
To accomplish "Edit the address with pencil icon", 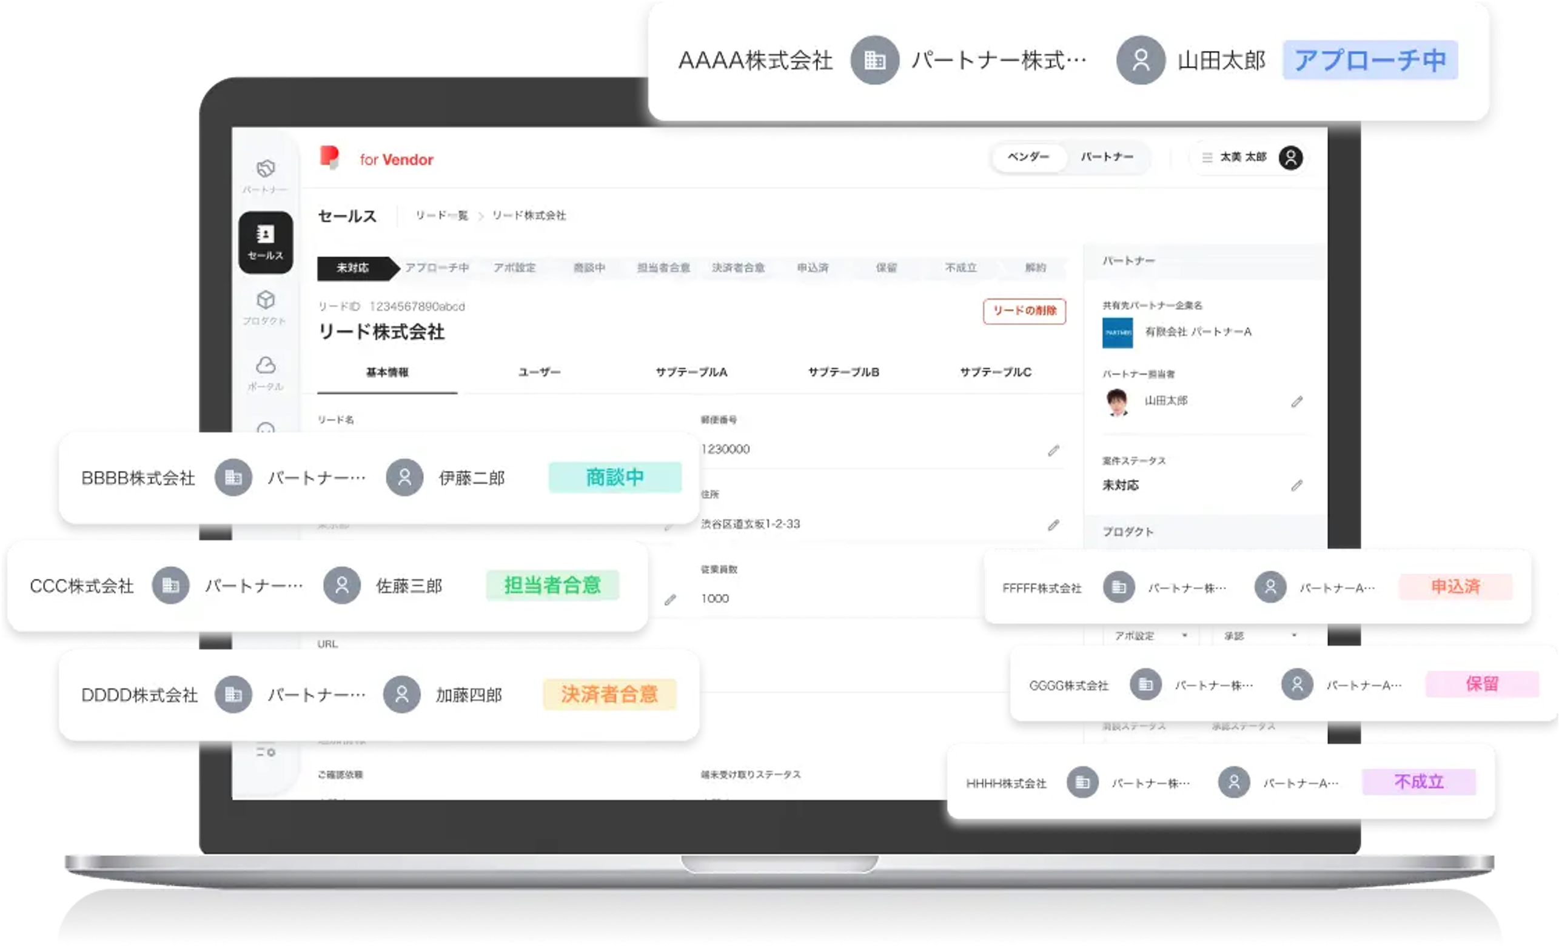I will tap(1053, 525).
